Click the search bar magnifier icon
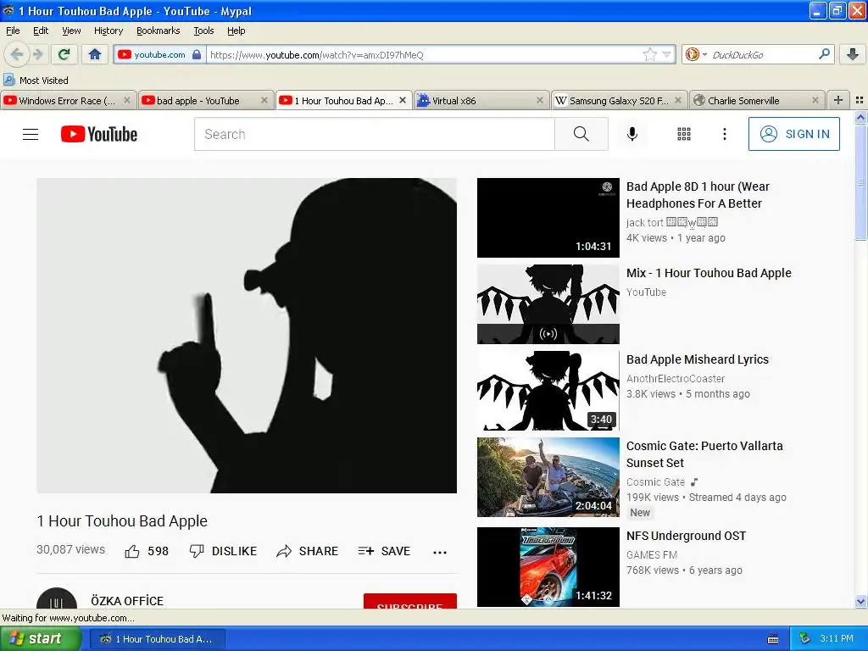This screenshot has height=651, width=868. tap(824, 54)
